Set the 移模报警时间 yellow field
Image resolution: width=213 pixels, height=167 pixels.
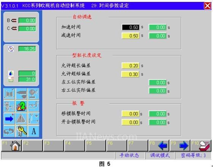[130, 114]
